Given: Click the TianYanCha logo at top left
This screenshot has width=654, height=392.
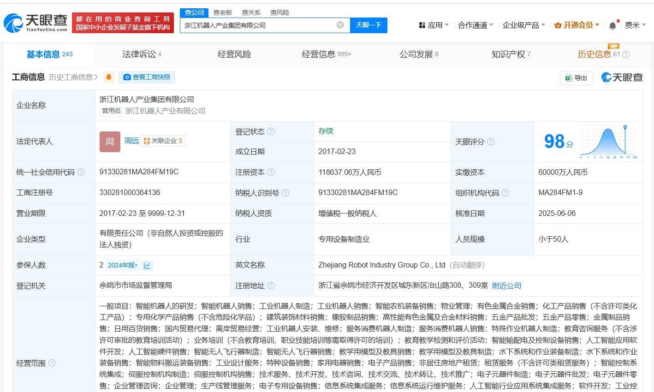Looking at the screenshot, I should [36, 22].
